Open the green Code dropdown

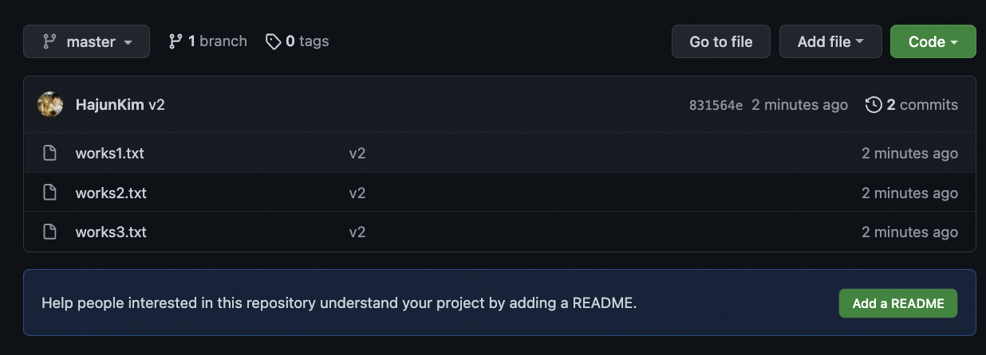933,41
